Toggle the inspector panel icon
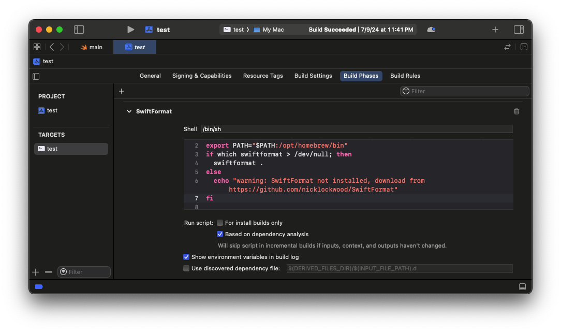This screenshot has width=561, height=332. [519, 30]
